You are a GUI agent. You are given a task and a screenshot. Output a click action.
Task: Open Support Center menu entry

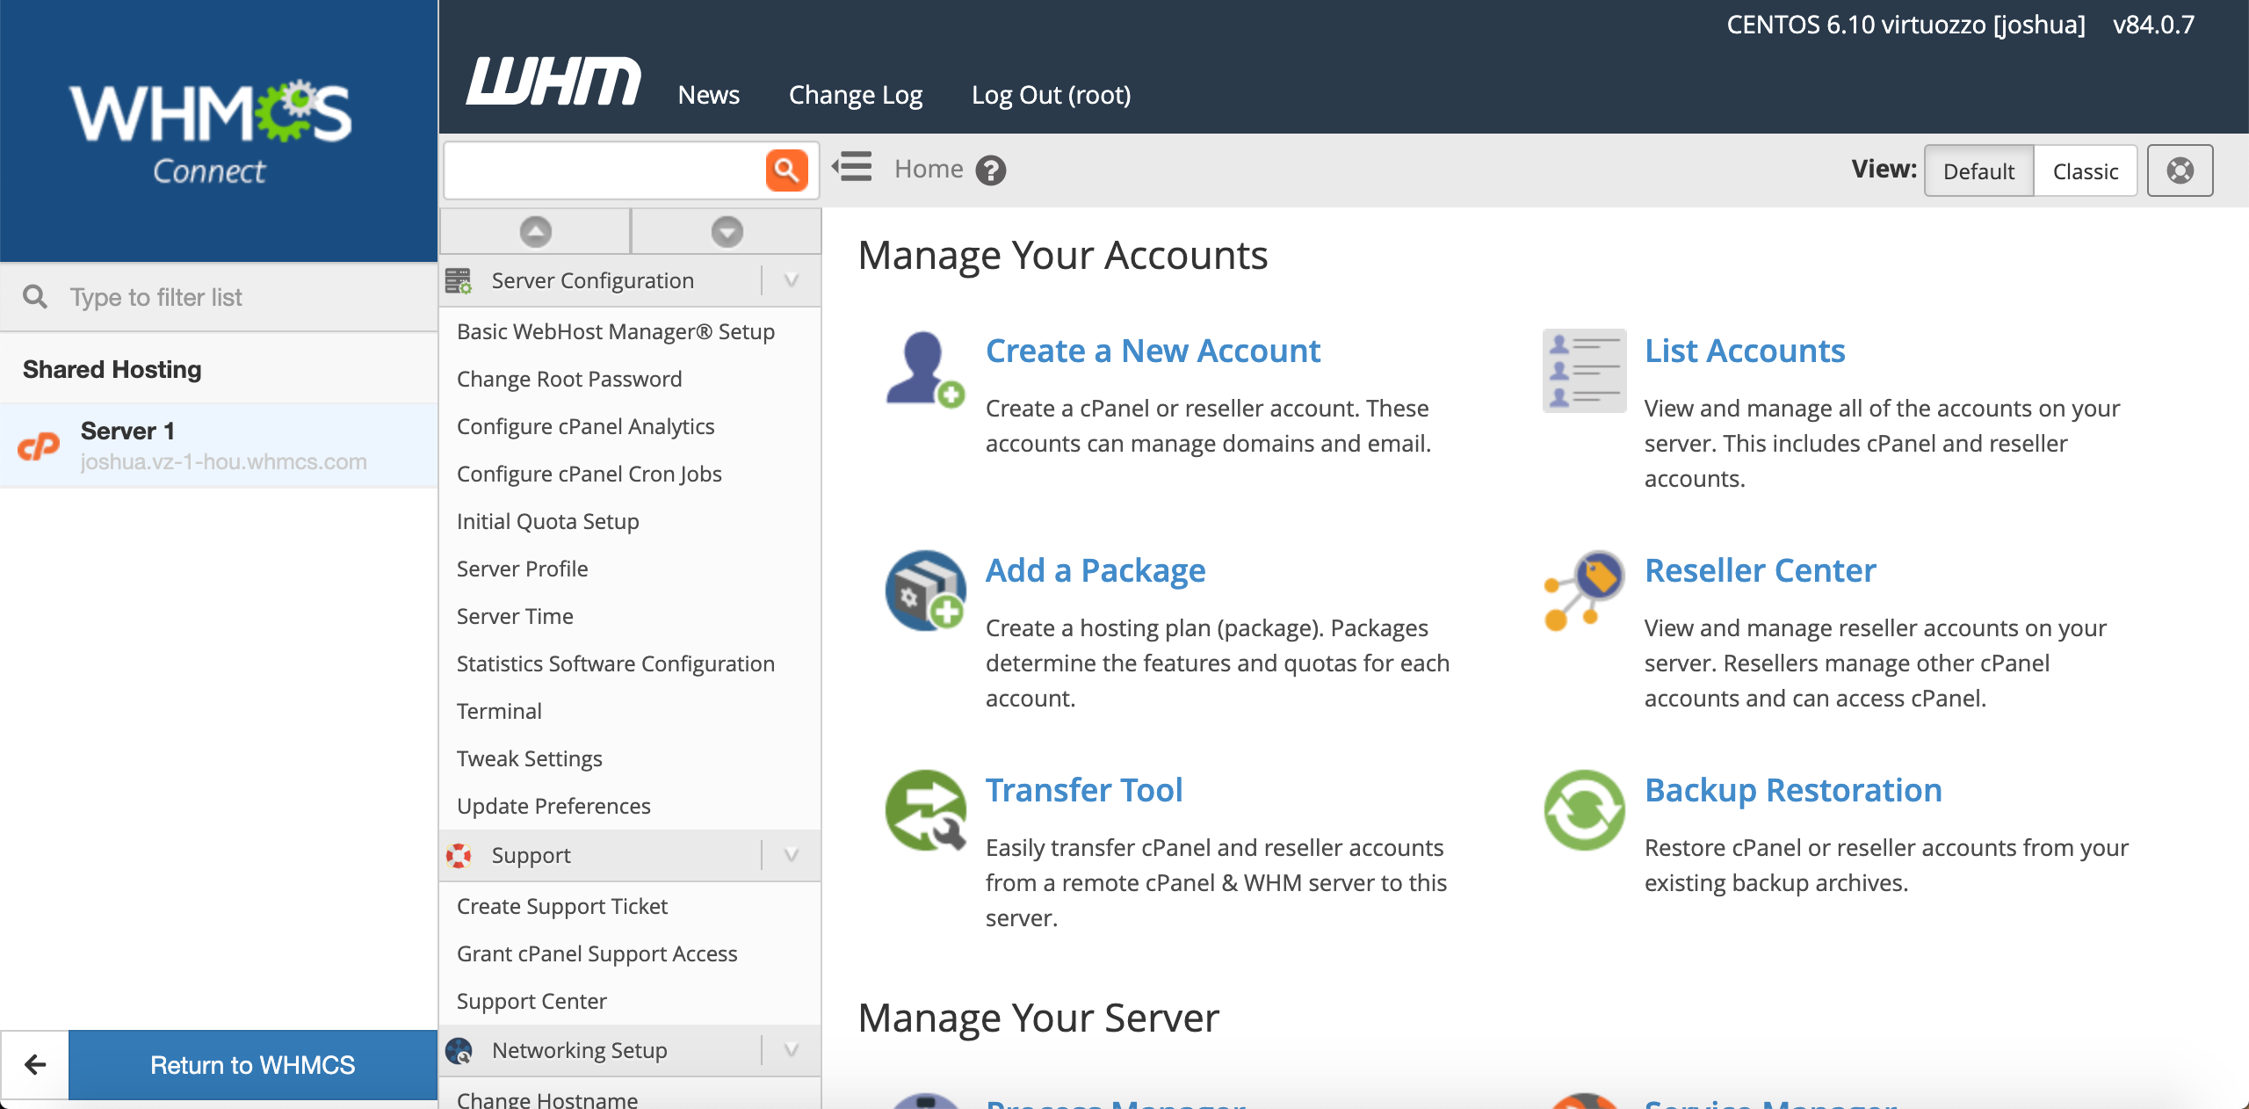click(532, 1001)
